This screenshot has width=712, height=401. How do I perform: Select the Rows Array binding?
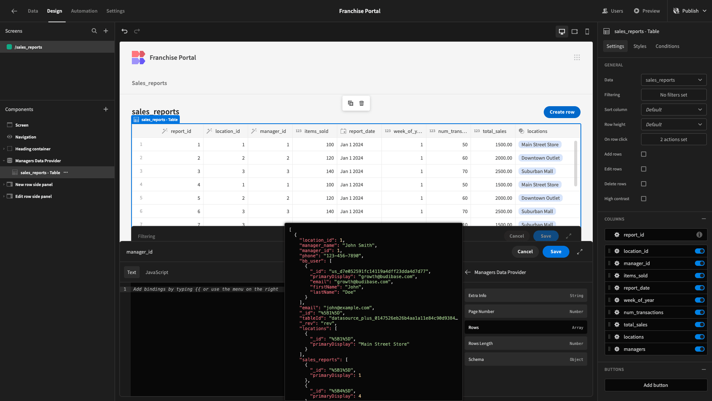tap(526, 327)
